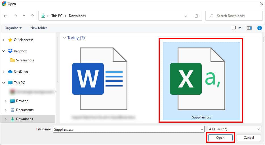This screenshot has height=145, width=265.
Task: Open help with the question mark
Action: pos(259,28)
